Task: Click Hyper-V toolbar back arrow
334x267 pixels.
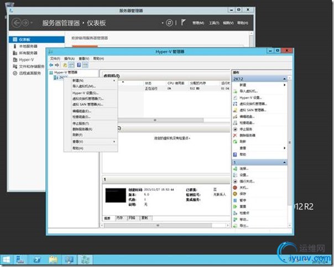Action: pyautogui.click(x=51, y=65)
